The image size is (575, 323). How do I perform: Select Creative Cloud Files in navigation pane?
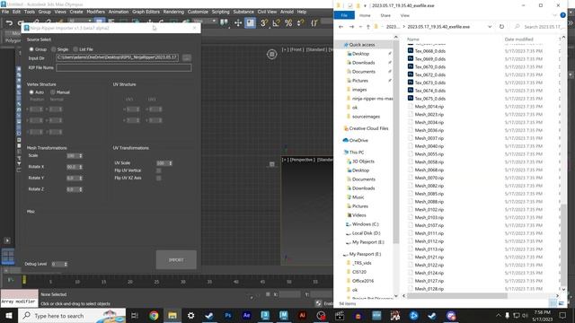click(368, 128)
